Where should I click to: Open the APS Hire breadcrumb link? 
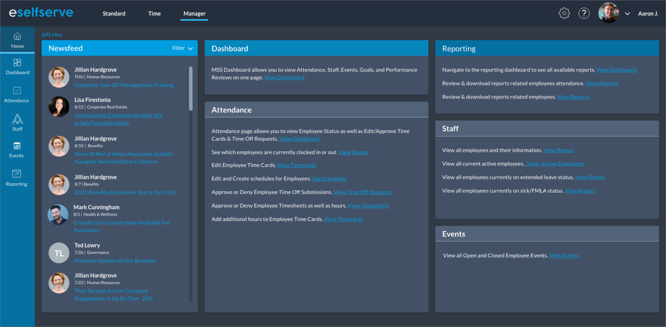52,35
